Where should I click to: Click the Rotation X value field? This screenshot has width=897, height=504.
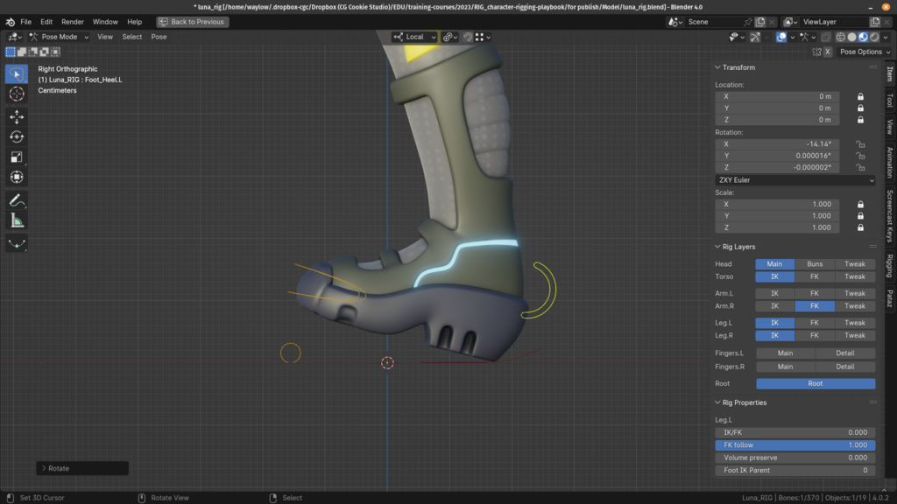coord(777,144)
